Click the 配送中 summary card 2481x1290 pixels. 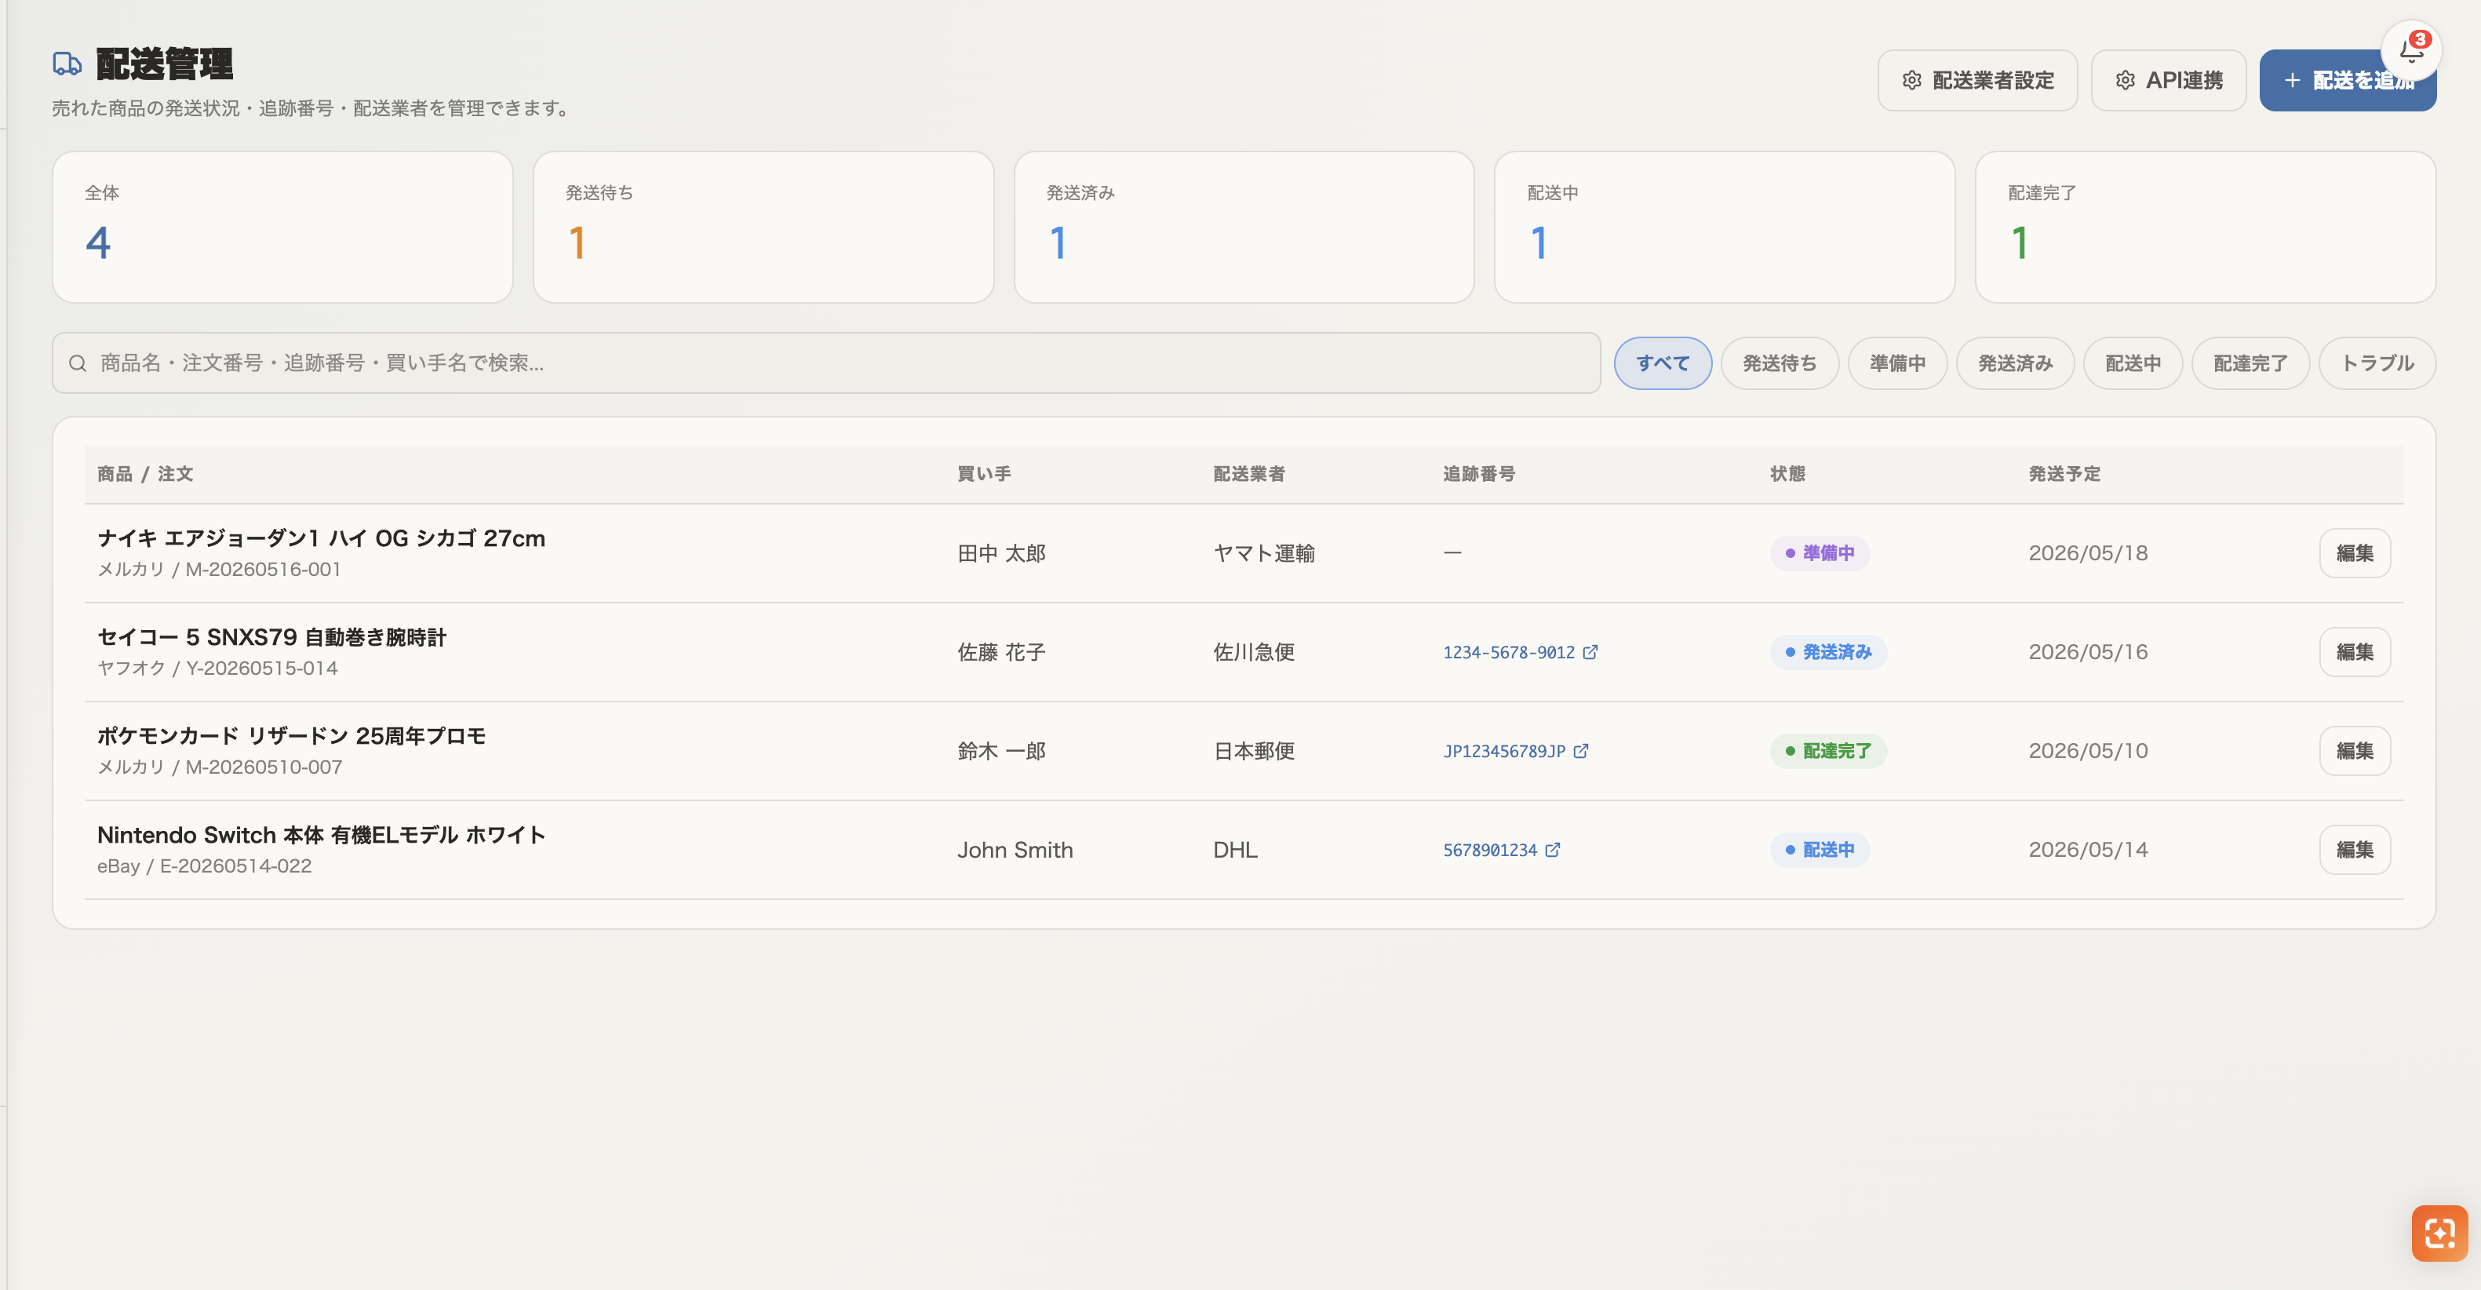point(1724,228)
